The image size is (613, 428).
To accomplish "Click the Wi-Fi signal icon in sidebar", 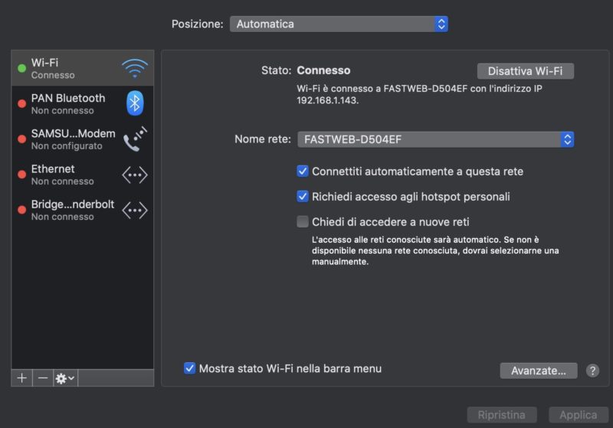I will click(135, 68).
